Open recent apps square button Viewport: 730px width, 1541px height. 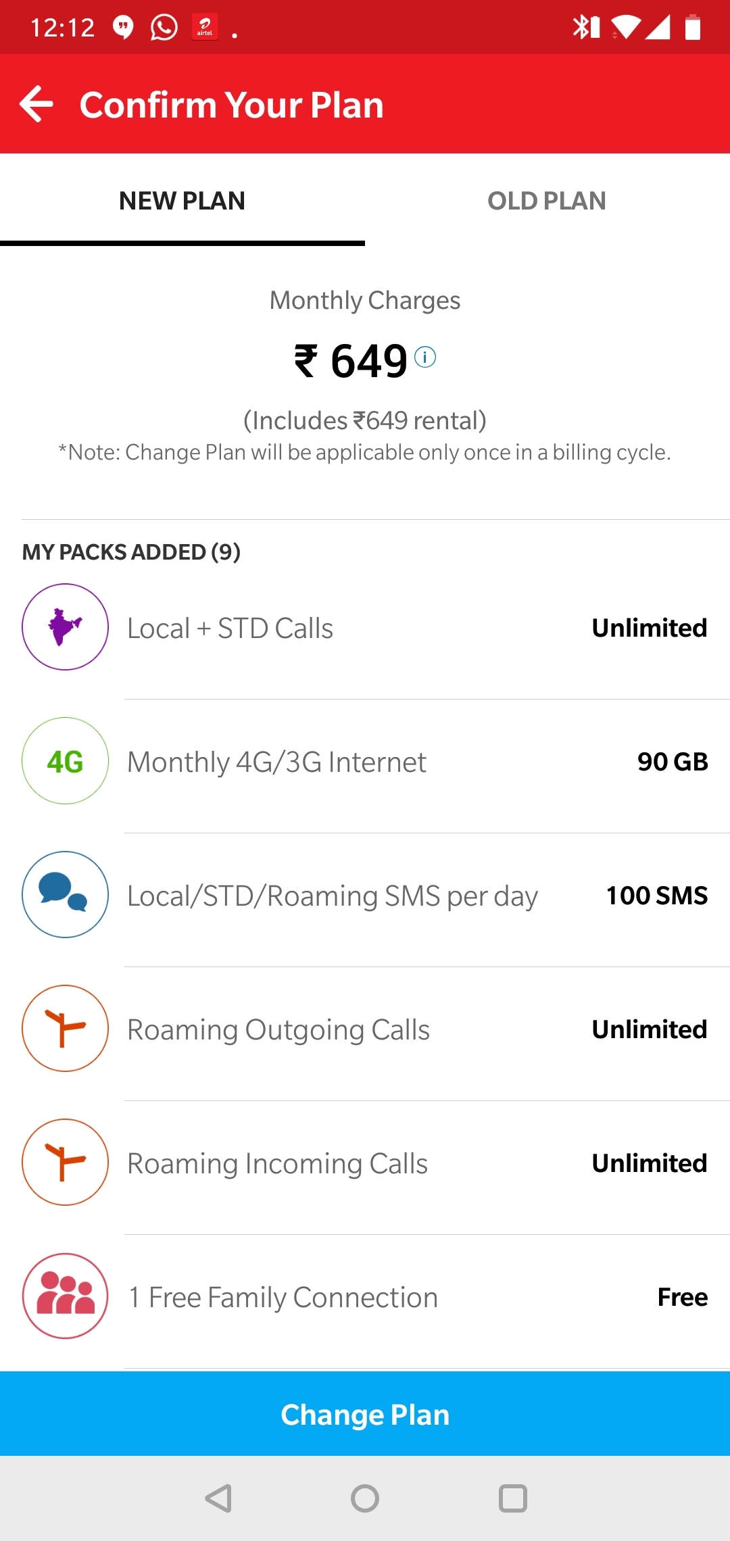(x=512, y=1498)
